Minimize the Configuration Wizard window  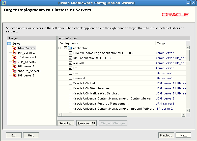(188, 3)
